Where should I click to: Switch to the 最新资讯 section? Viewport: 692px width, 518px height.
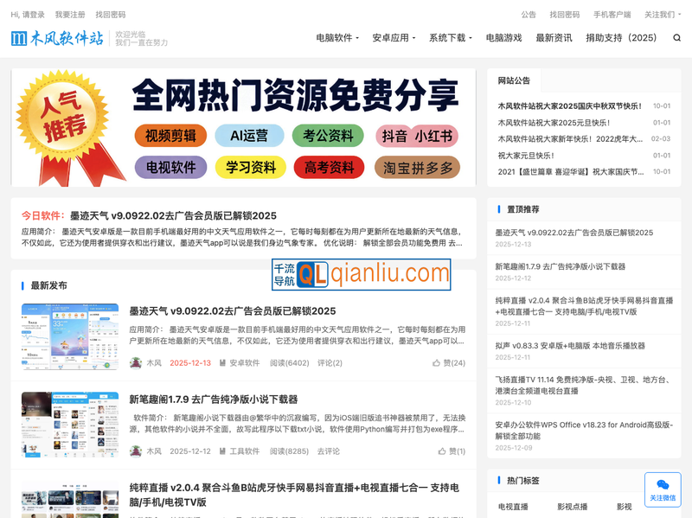coord(556,38)
